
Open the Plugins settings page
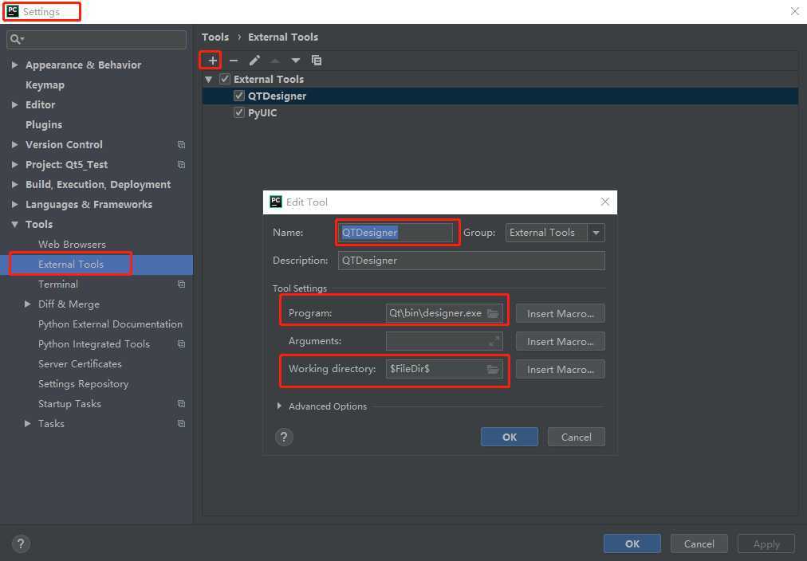tap(44, 125)
